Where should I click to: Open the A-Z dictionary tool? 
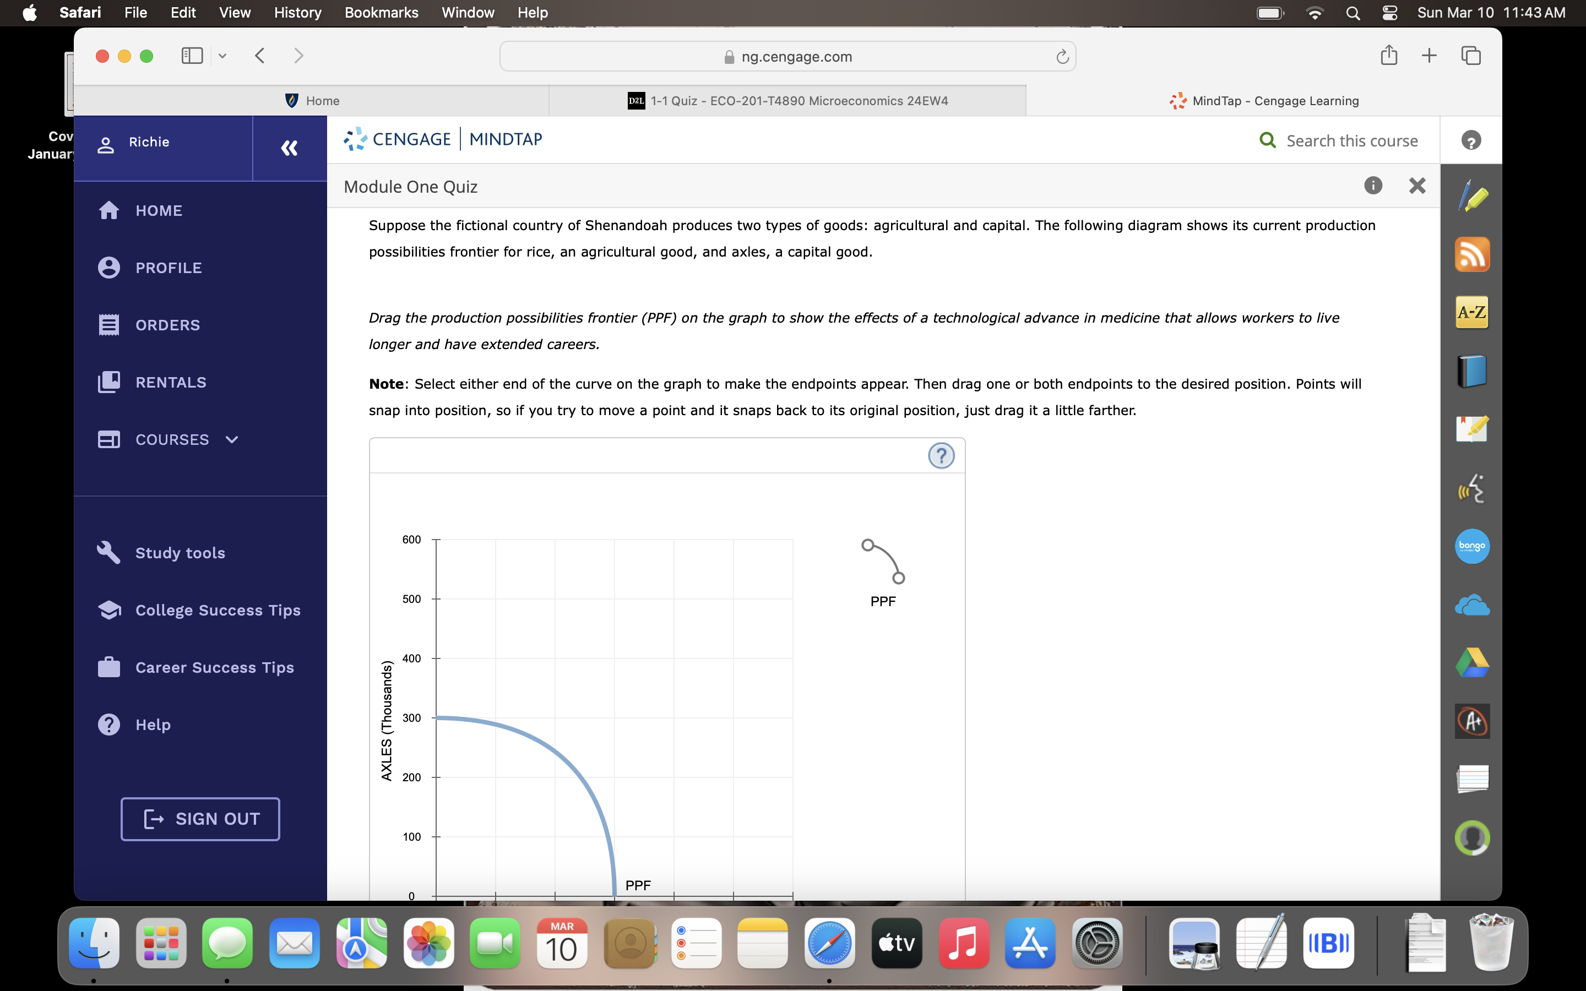(1473, 313)
